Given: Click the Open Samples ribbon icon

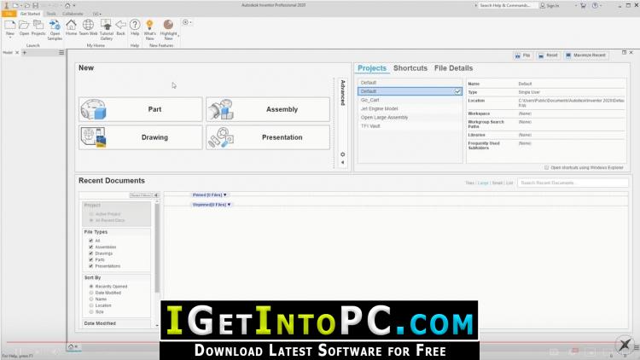Looking at the screenshot, I should coord(55,28).
